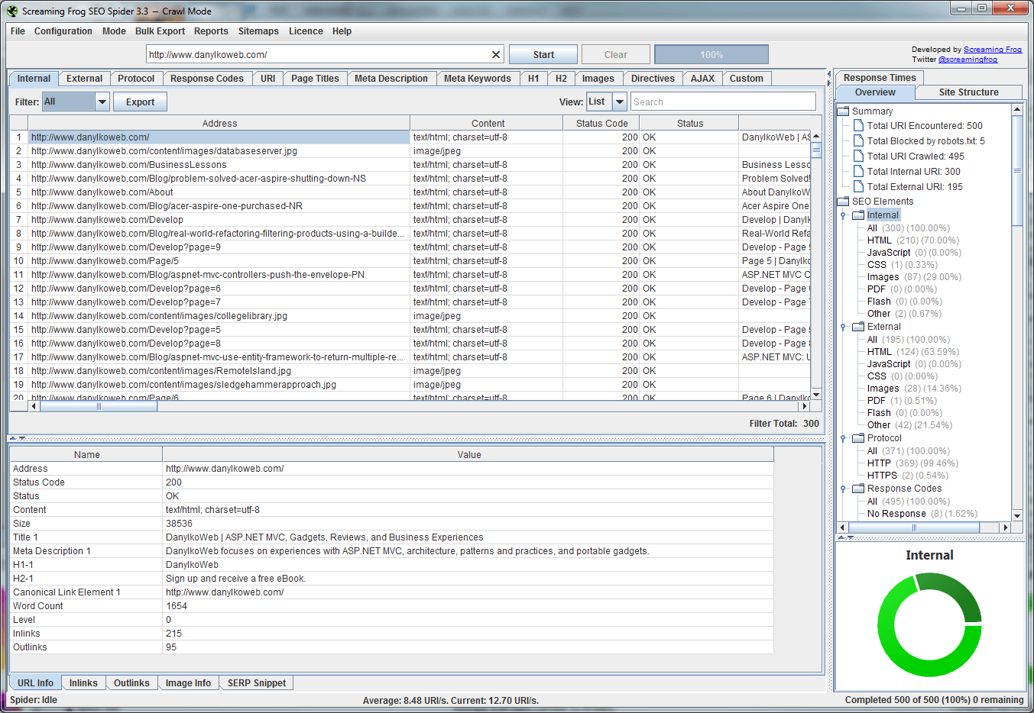Collapse the Internal tree node
The image size is (1034, 713).
pos(843,215)
